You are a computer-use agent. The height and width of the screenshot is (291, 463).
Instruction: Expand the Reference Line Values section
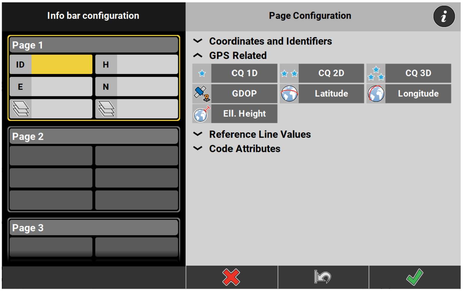[x=198, y=134]
